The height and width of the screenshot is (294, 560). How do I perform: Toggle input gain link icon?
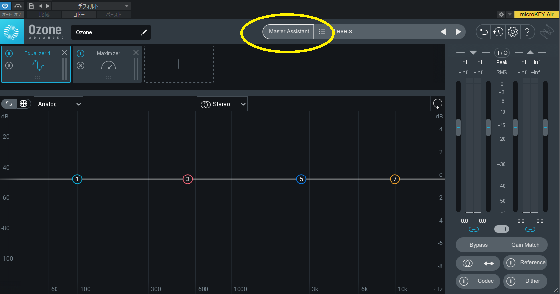tap(474, 229)
